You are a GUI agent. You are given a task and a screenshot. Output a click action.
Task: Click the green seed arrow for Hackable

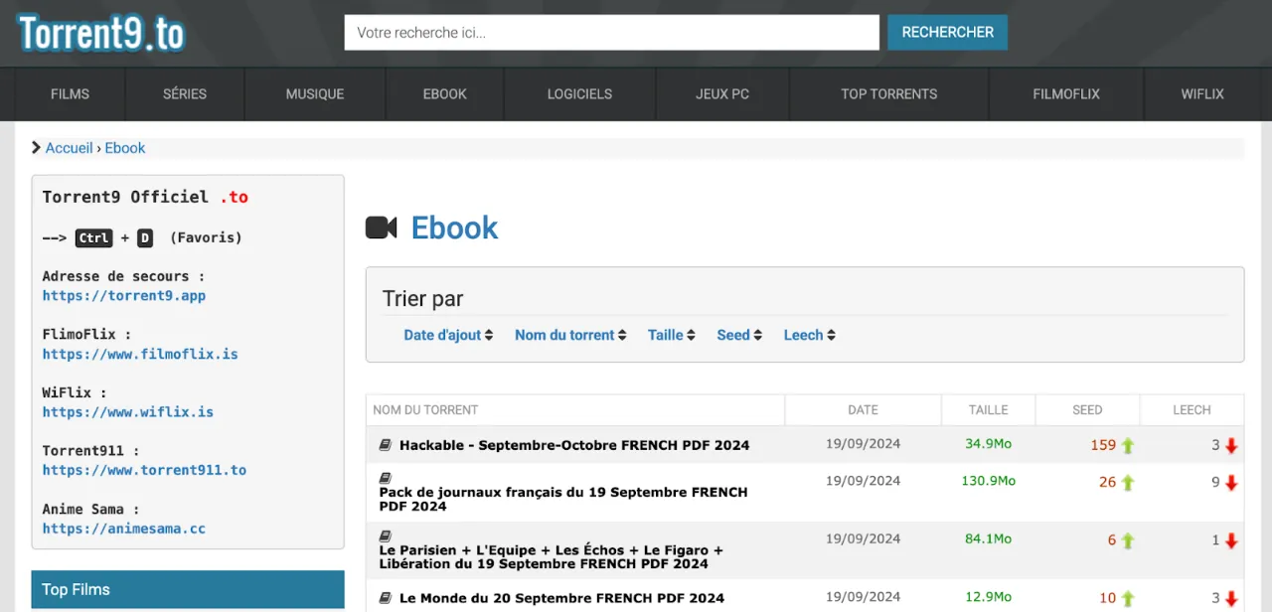point(1128,446)
